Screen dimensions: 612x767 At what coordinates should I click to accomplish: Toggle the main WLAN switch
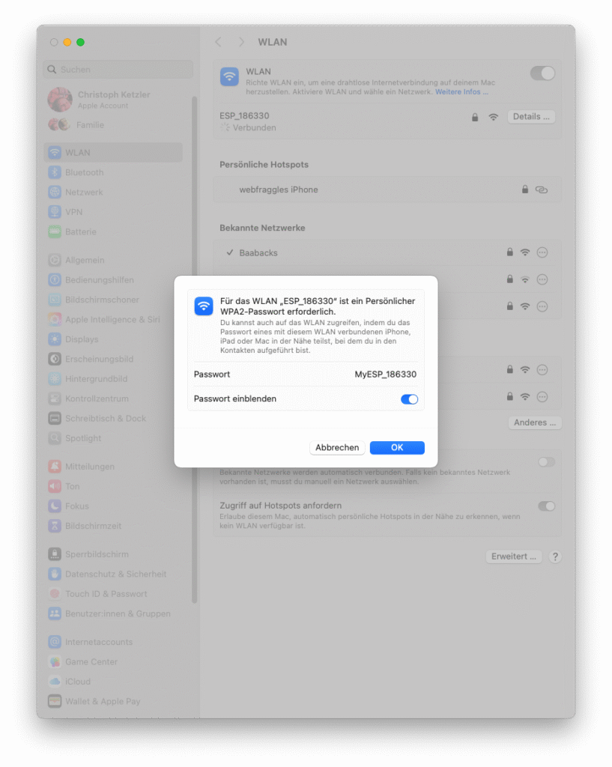[542, 73]
